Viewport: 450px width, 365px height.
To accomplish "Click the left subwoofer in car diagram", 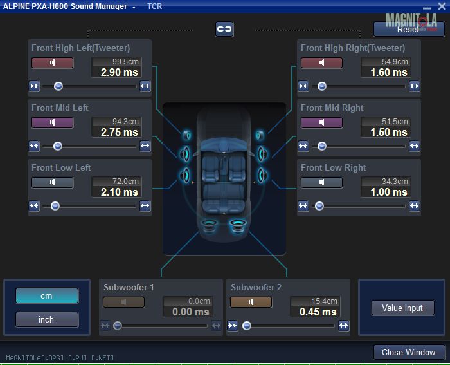I will (209, 225).
